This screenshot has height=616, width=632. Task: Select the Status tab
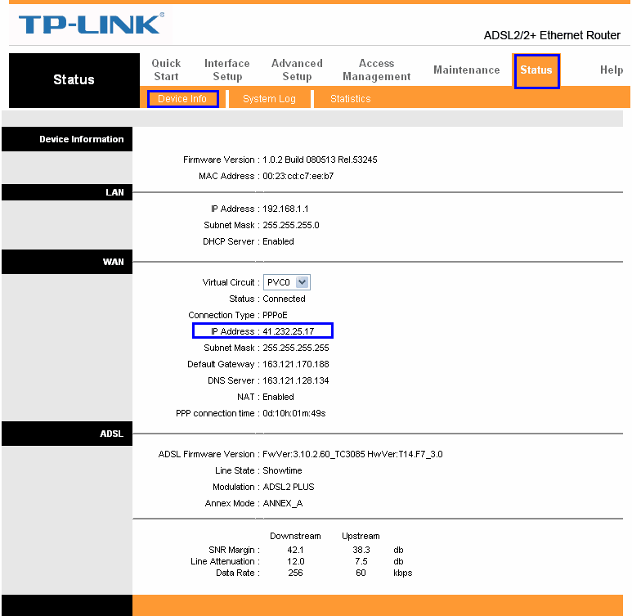536,70
